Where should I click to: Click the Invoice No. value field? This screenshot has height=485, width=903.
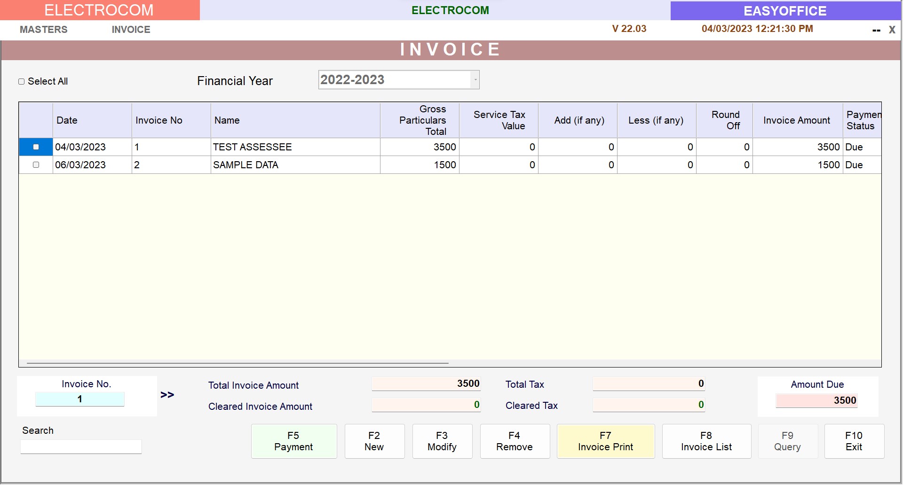pos(79,399)
